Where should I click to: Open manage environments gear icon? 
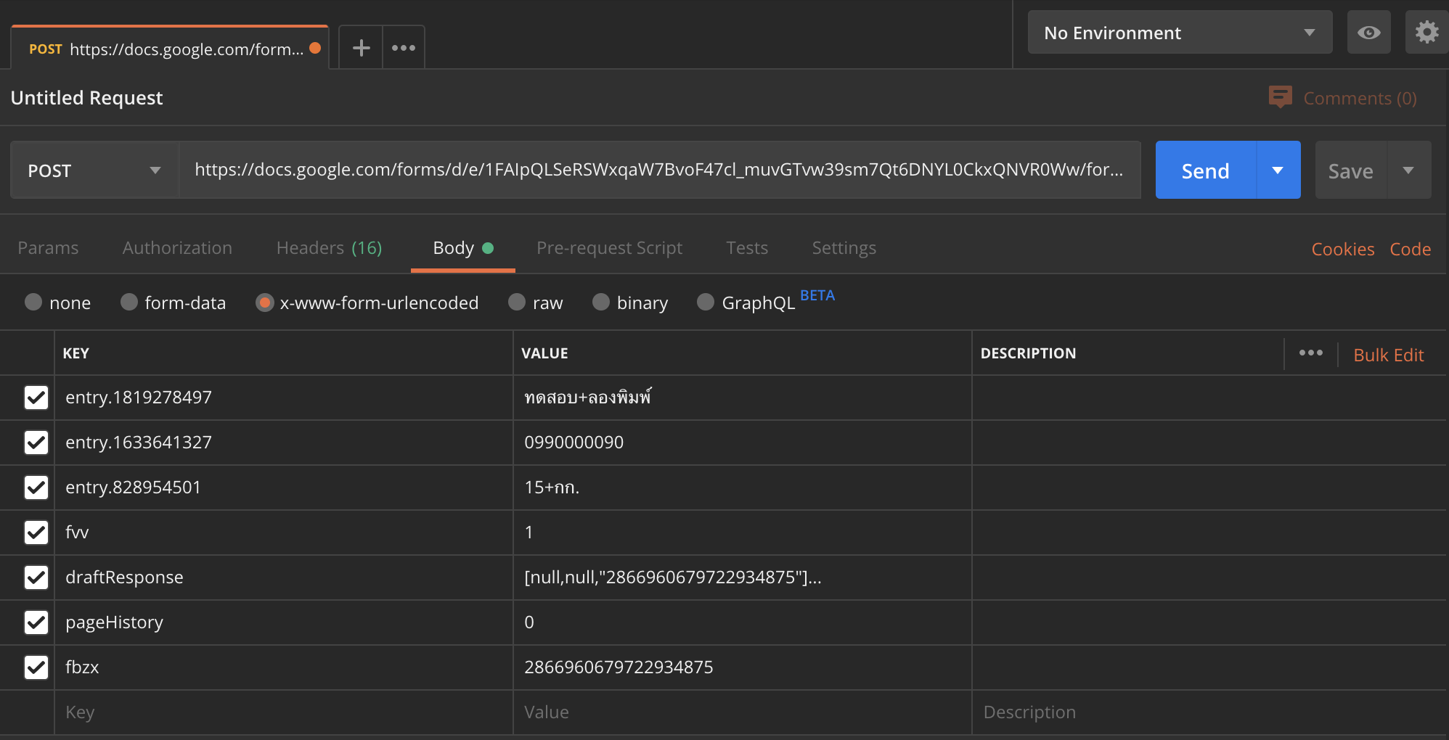pos(1426,32)
